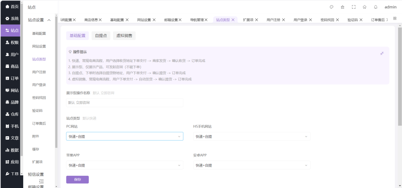The width and height of the screenshot is (402, 188).
Task: Open 附件 in site settings list
Action: coord(36,137)
